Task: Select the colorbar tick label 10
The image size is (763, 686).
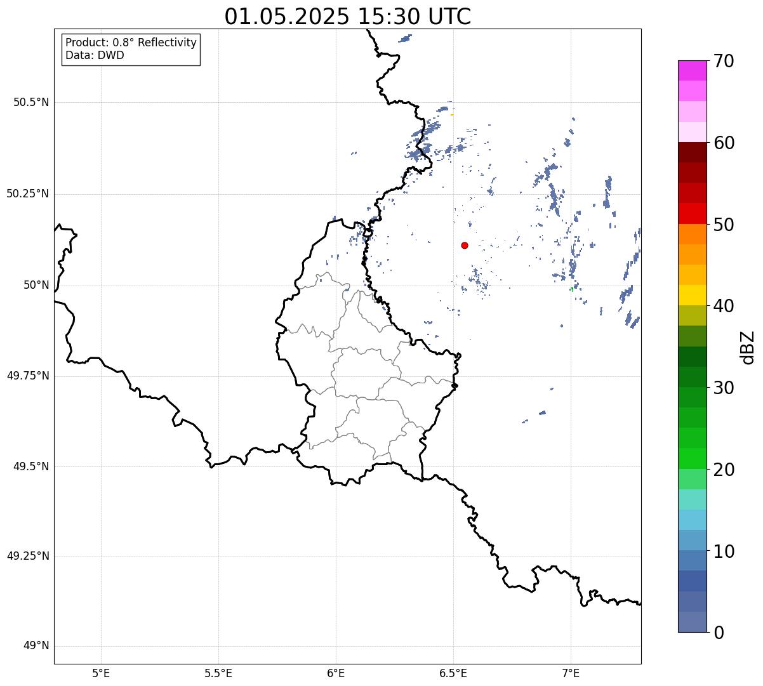Action: pos(724,551)
